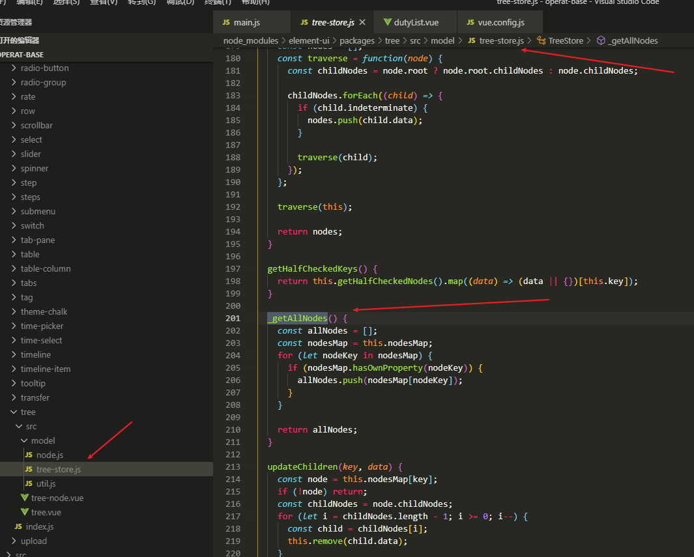
Task: Expand the upload folder
Action: click(14, 541)
